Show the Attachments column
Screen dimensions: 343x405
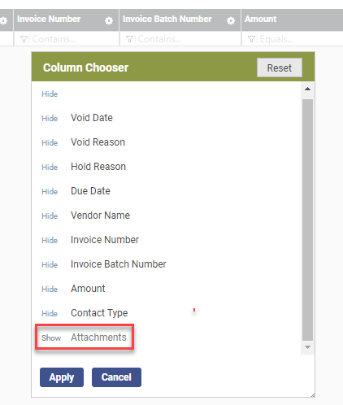click(51, 338)
